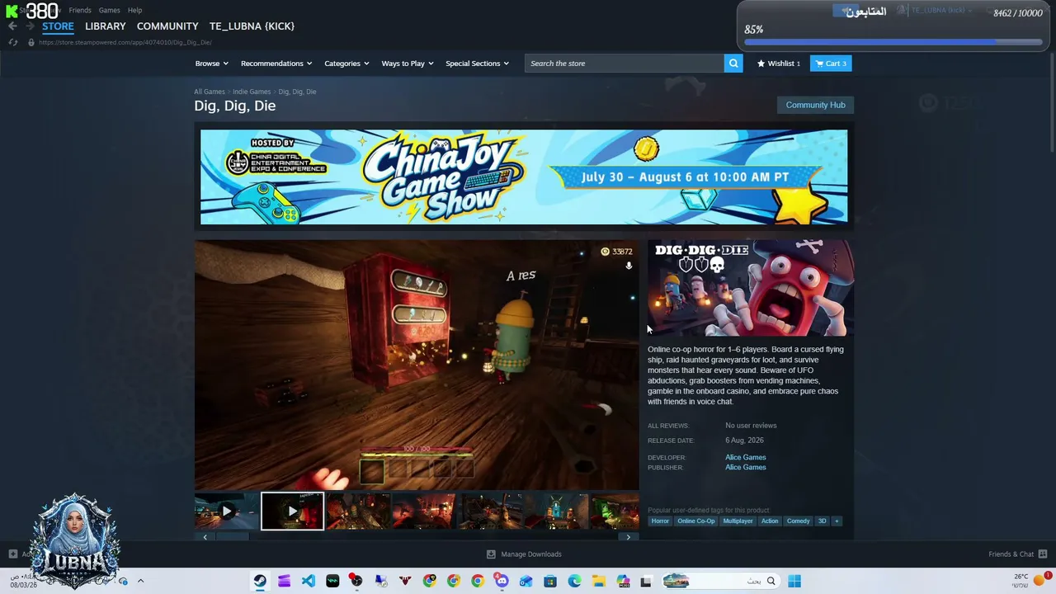The height and width of the screenshot is (594, 1056).
Task: Open the Games menu
Action: click(x=109, y=10)
